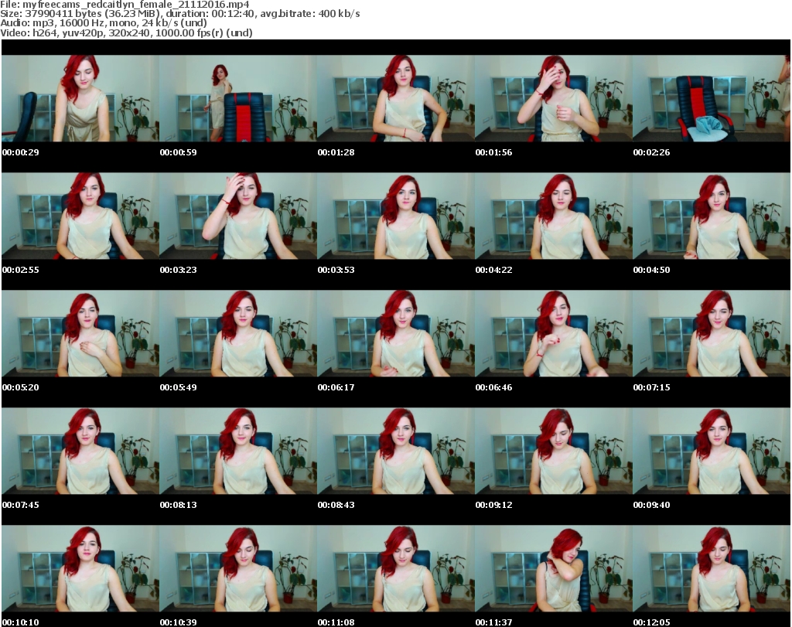This screenshot has width=792, height=627.
Task: Click the Size and duration header line
Action: (x=179, y=14)
